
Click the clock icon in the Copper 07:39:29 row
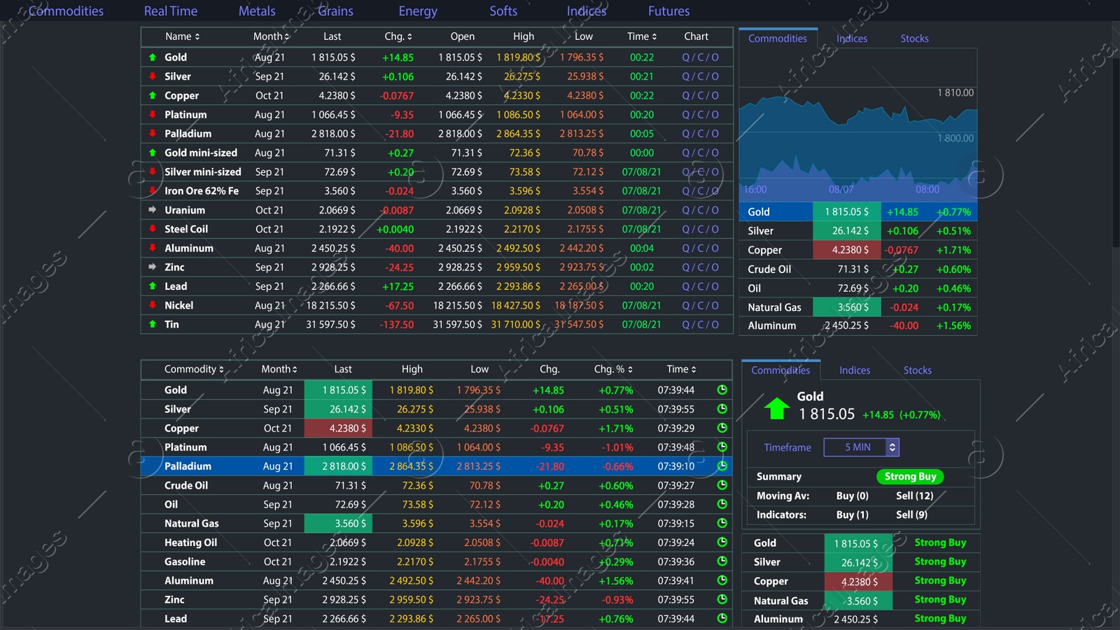coord(722,428)
